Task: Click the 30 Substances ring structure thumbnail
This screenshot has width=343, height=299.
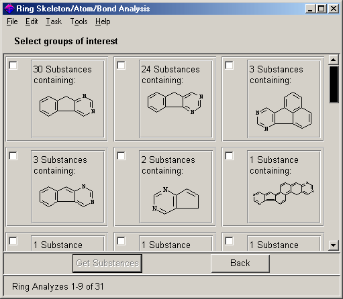Action: [x=67, y=105]
